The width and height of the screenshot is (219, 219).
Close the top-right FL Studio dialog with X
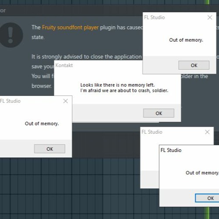(210, 18)
